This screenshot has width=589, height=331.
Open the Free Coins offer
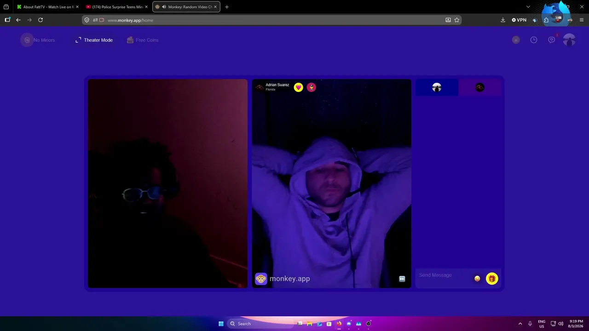coord(143,40)
